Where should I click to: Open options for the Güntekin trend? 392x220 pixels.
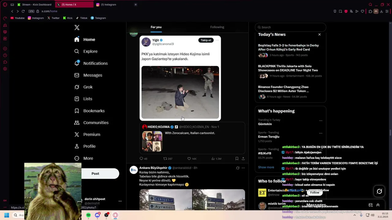coord(321,121)
